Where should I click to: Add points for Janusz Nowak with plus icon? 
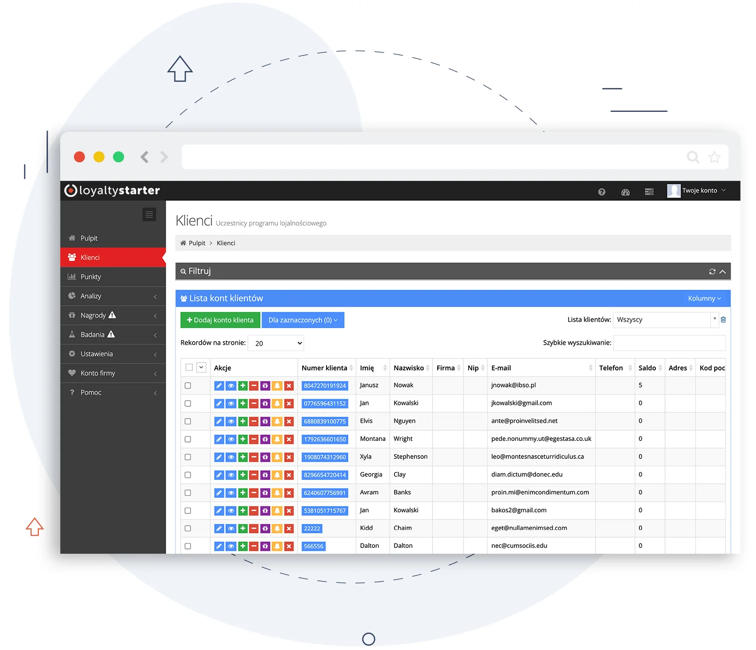coord(243,386)
